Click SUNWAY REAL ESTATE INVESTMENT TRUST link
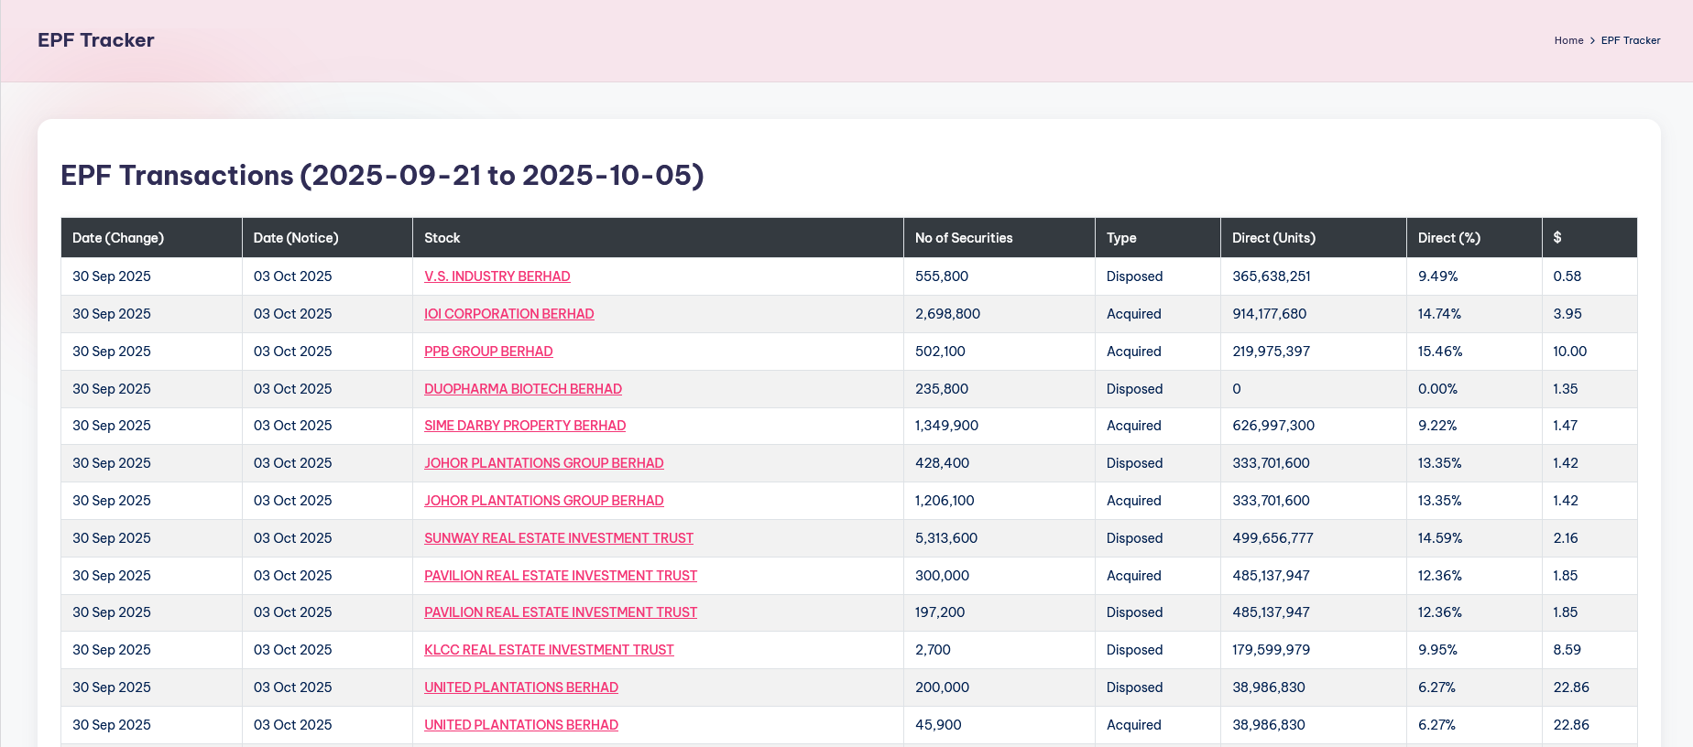Image resolution: width=1693 pixels, height=747 pixels. click(558, 538)
